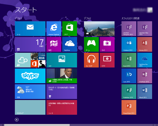Click the zoom-out minus button at corner
158x126 pixels.
click(x=157, y=125)
